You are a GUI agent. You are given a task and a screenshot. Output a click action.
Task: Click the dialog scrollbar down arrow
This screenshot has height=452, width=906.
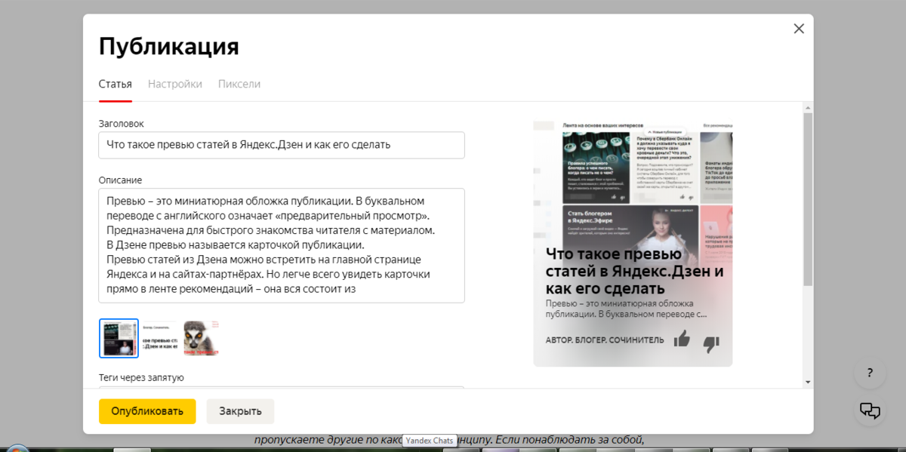(808, 383)
